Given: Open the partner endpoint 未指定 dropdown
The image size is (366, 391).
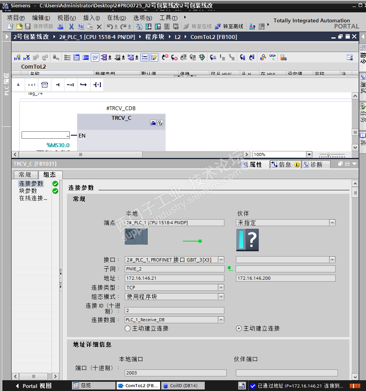Looking at the screenshot, I should [x=332, y=223].
